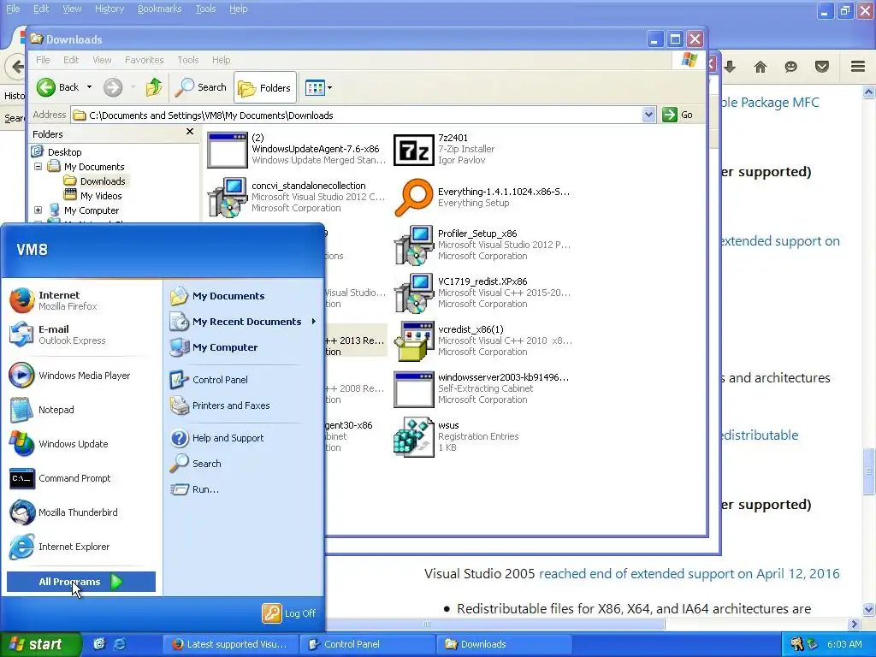Image resolution: width=876 pixels, height=657 pixels.
Task: Select concvi_standalonecollection file
Action: coord(296,198)
